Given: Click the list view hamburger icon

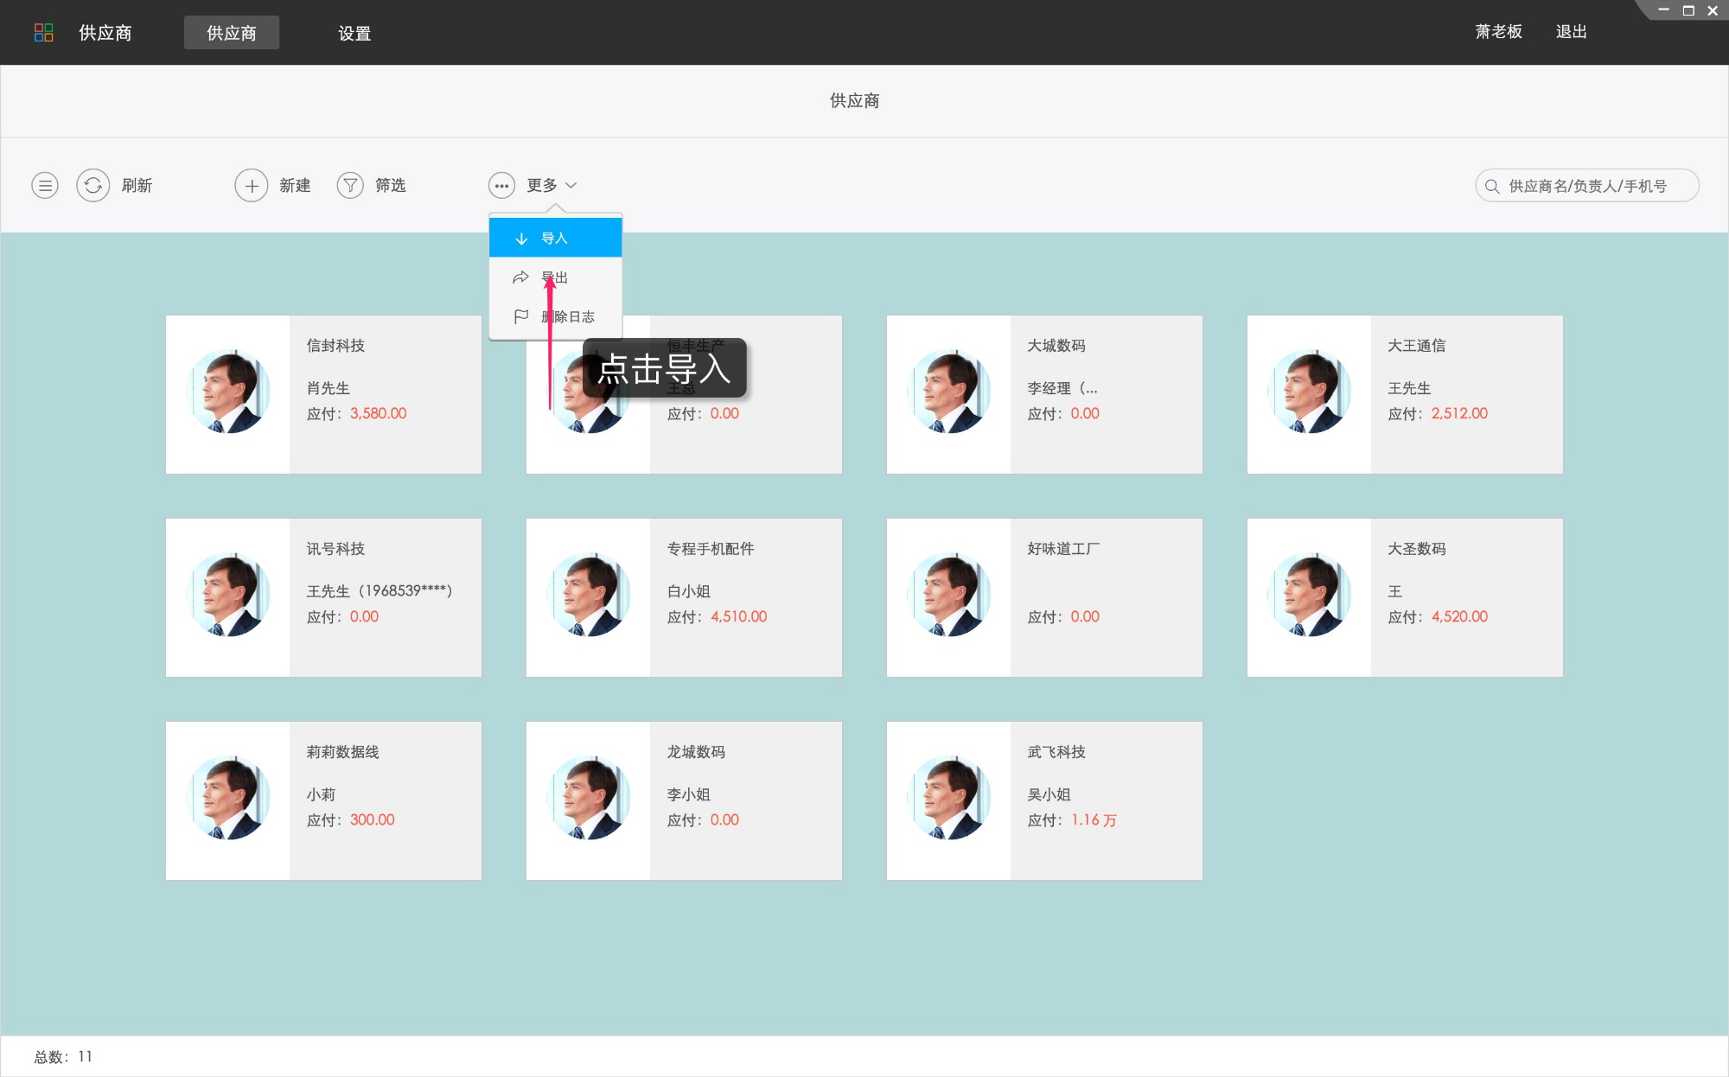Looking at the screenshot, I should coord(44,185).
